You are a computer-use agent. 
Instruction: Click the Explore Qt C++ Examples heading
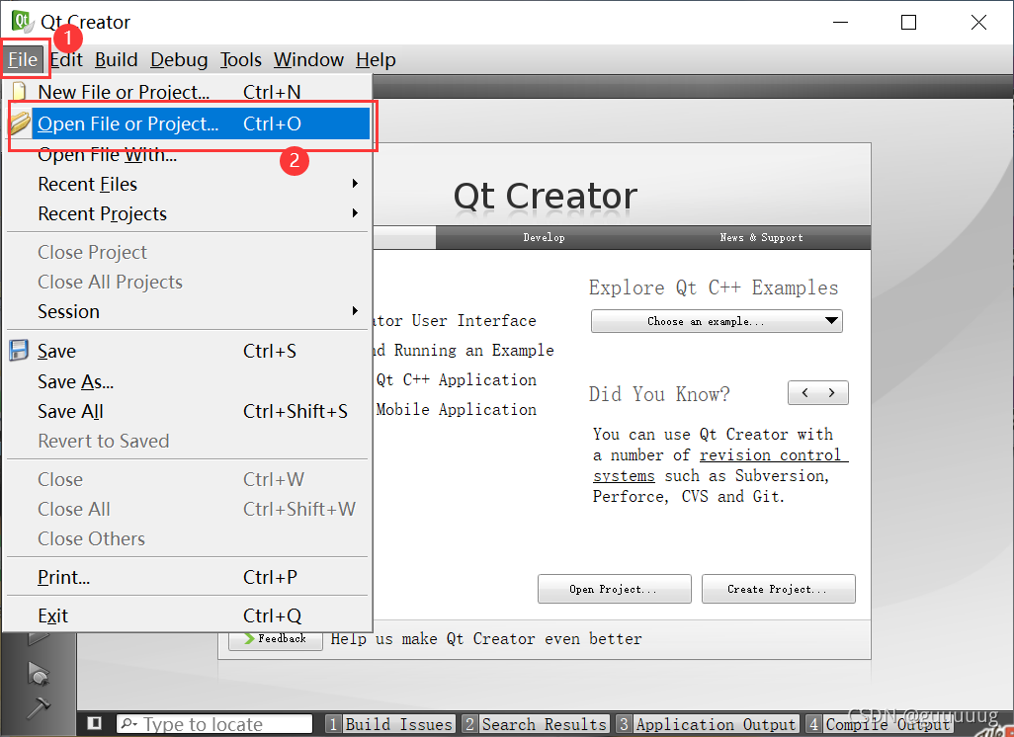714,287
